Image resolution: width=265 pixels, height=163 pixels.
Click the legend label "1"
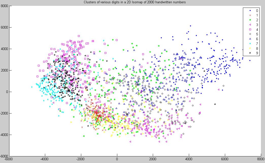click(257, 15)
